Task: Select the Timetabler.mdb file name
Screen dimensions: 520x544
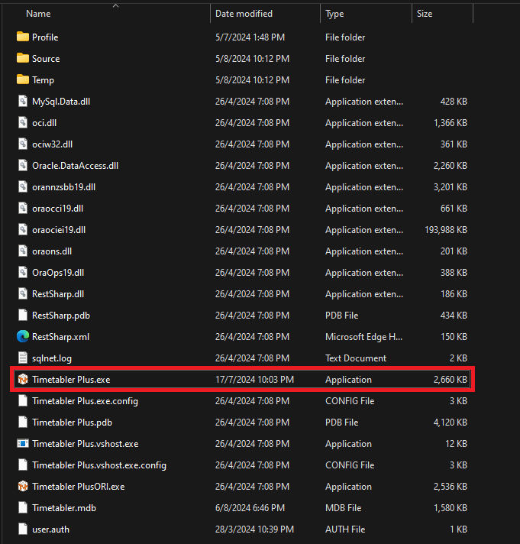Action: tap(63, 508)
